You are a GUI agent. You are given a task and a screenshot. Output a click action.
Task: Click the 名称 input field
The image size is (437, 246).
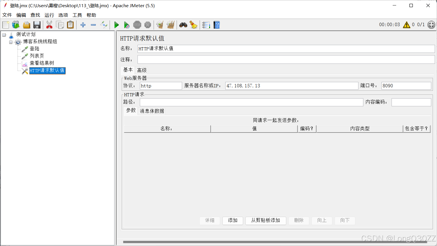286,49
